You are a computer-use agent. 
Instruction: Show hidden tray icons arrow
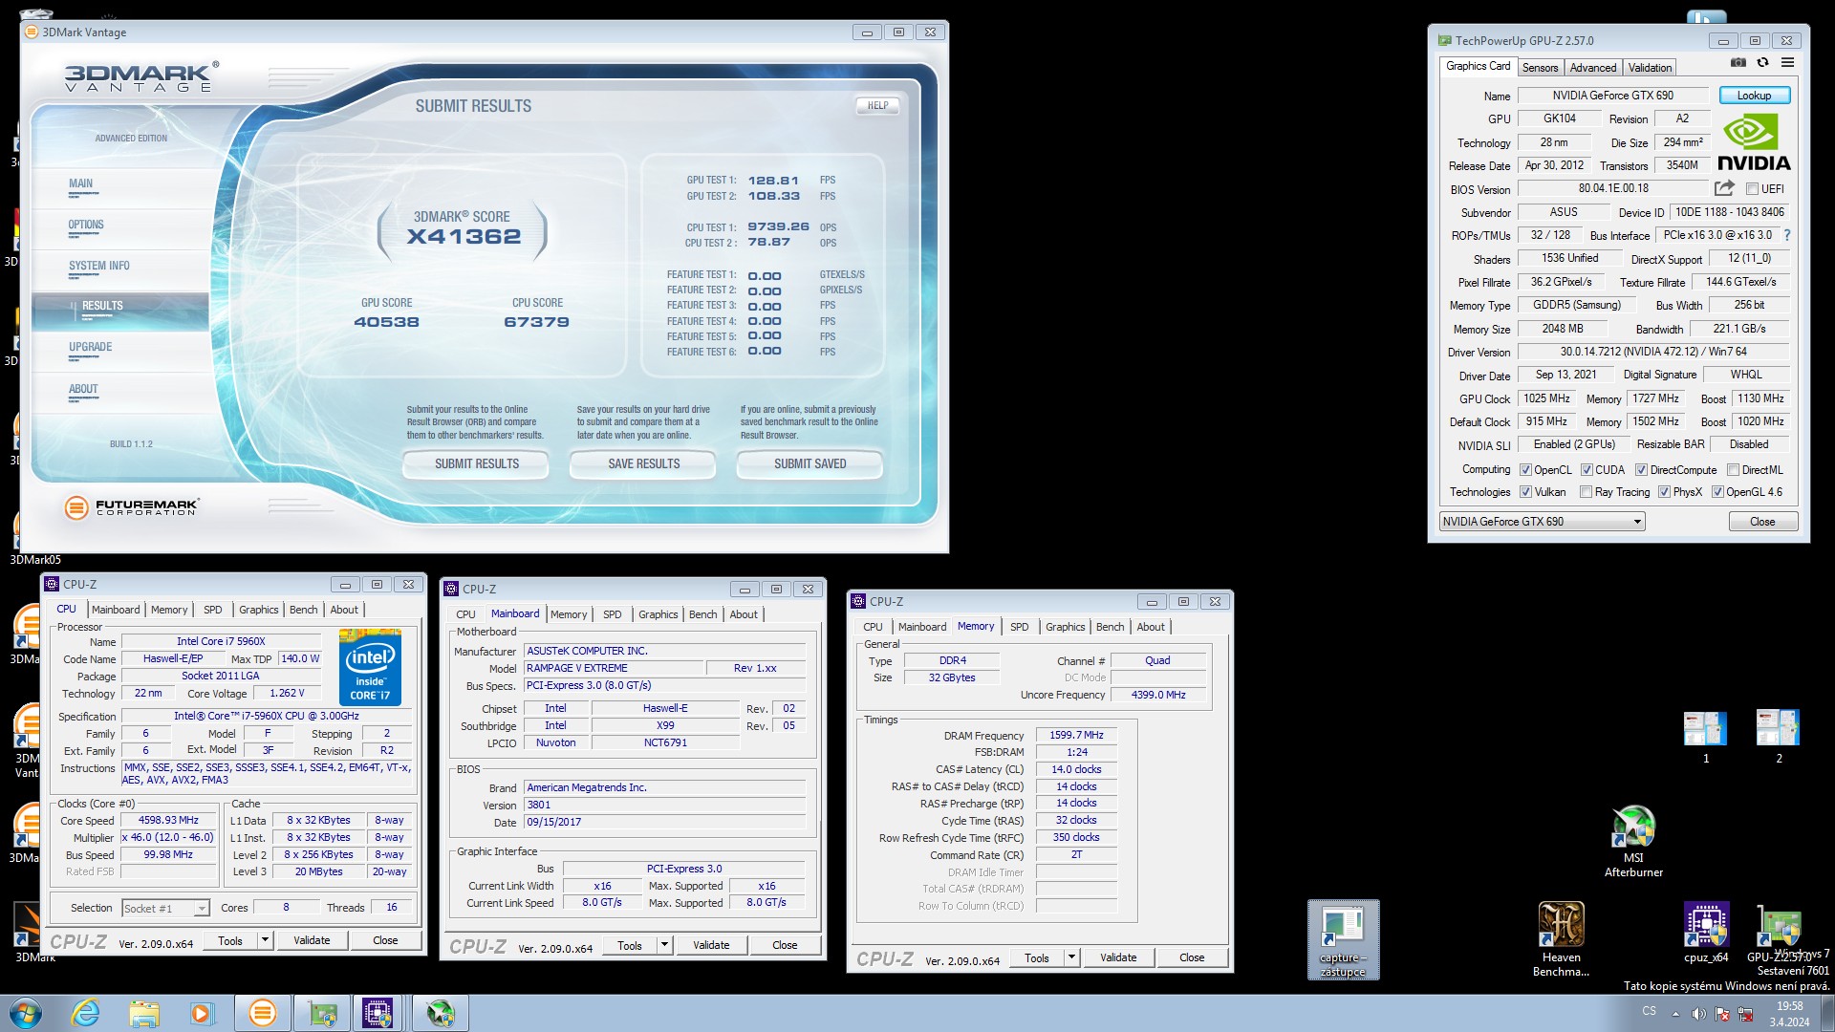[x=1675, y=1014]
